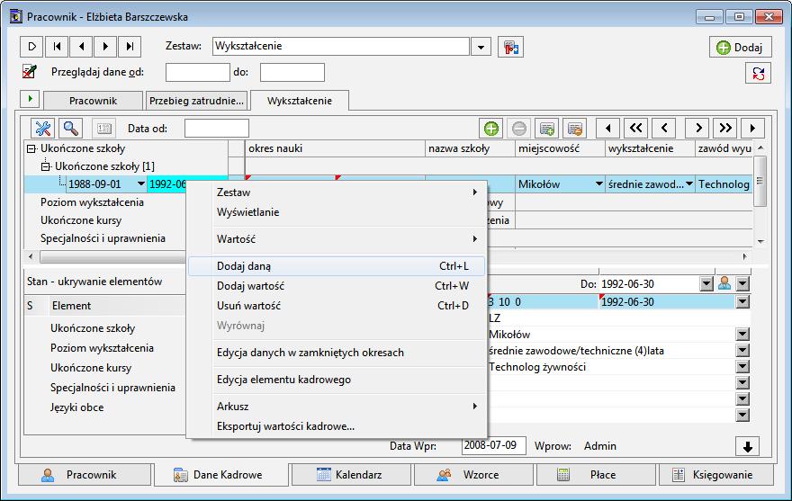The width and height of the screenshot is (792, 501).
Task: Open dropdown for średnie zawodowe/techniczne row
Action: click(x=742, y=351)
